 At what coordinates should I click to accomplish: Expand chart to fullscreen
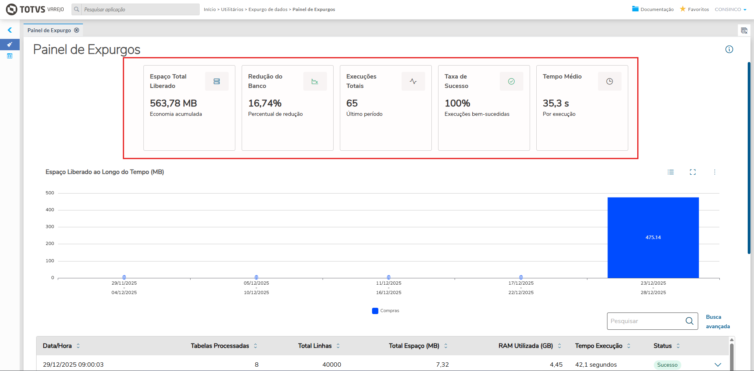pos(693,172)
